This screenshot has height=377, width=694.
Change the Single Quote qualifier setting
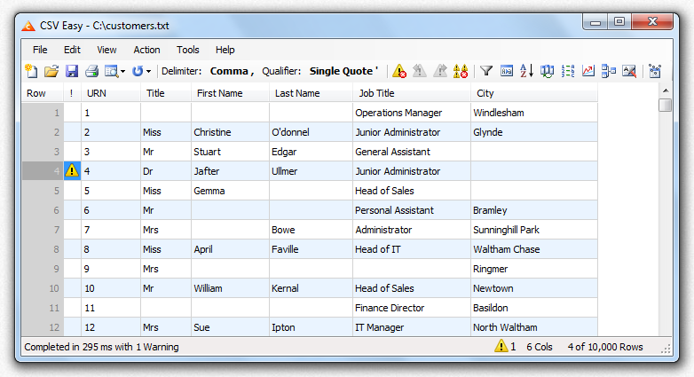tap(343, 71)
